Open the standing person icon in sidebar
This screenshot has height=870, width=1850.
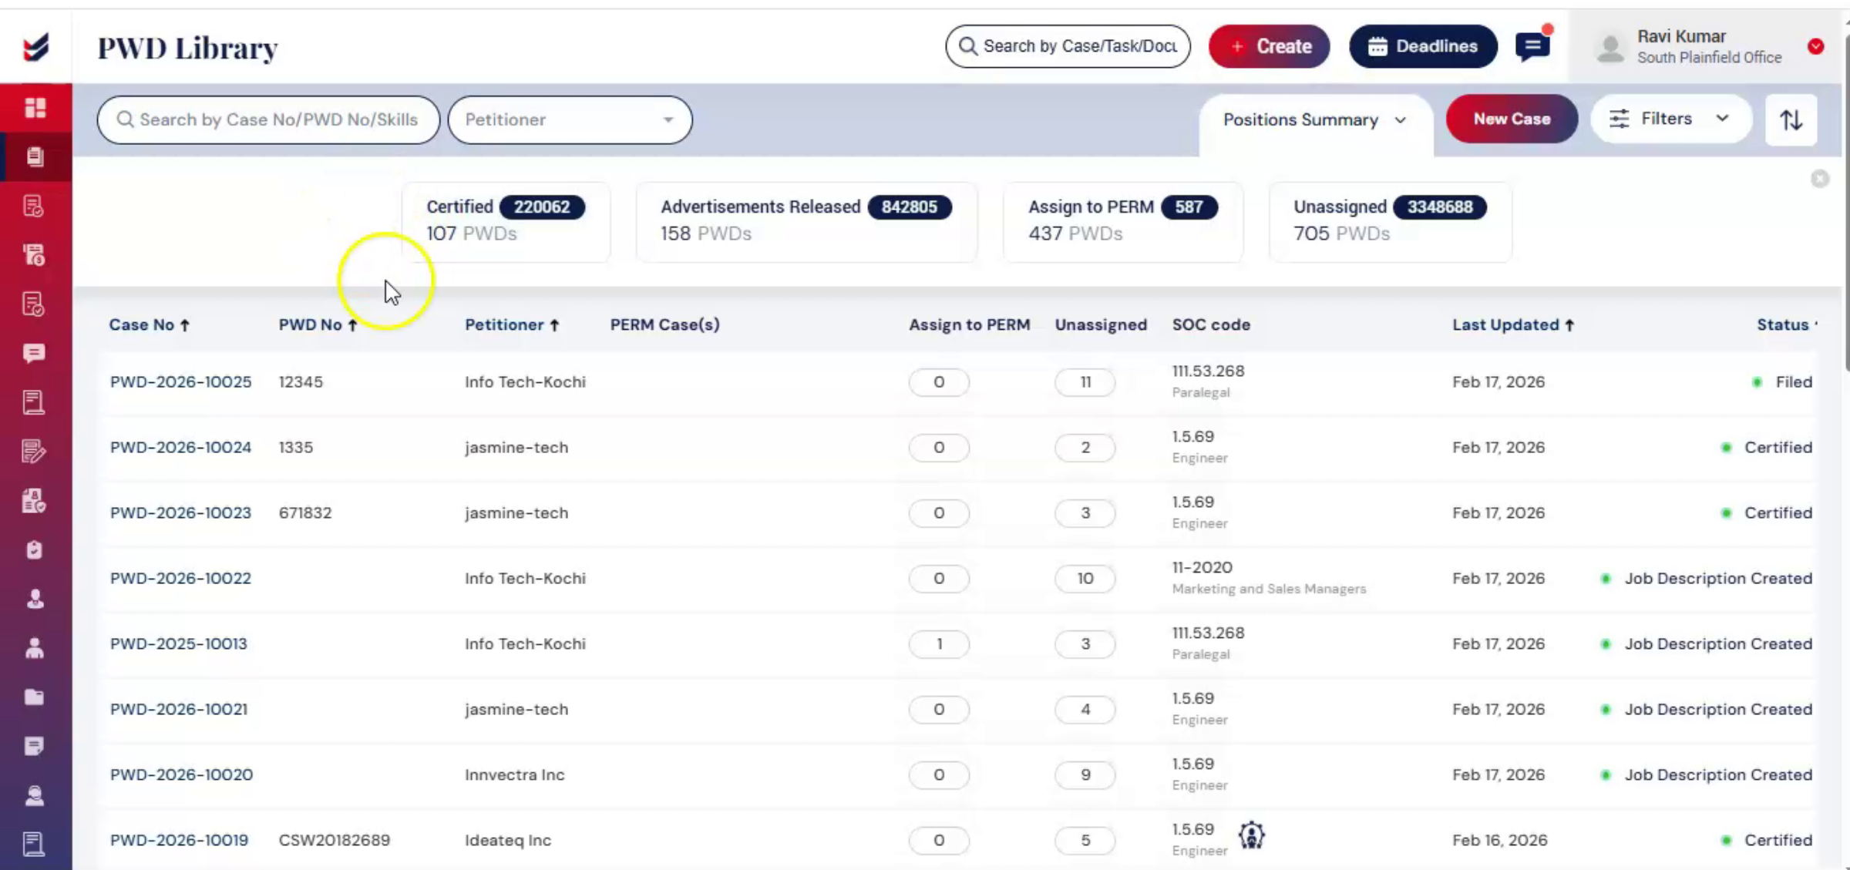pos(35,648)
